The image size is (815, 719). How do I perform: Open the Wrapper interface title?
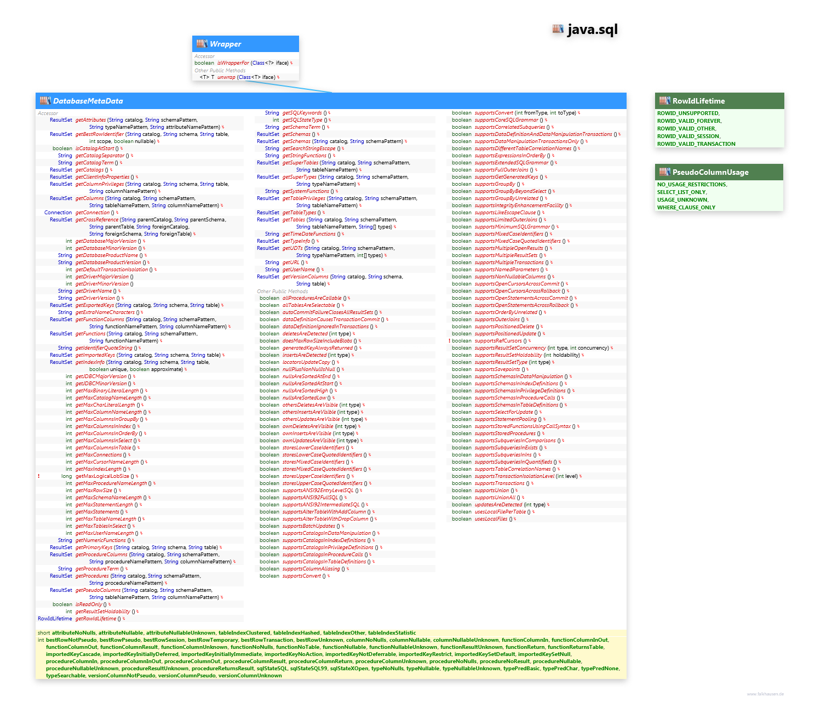point(225,44)
